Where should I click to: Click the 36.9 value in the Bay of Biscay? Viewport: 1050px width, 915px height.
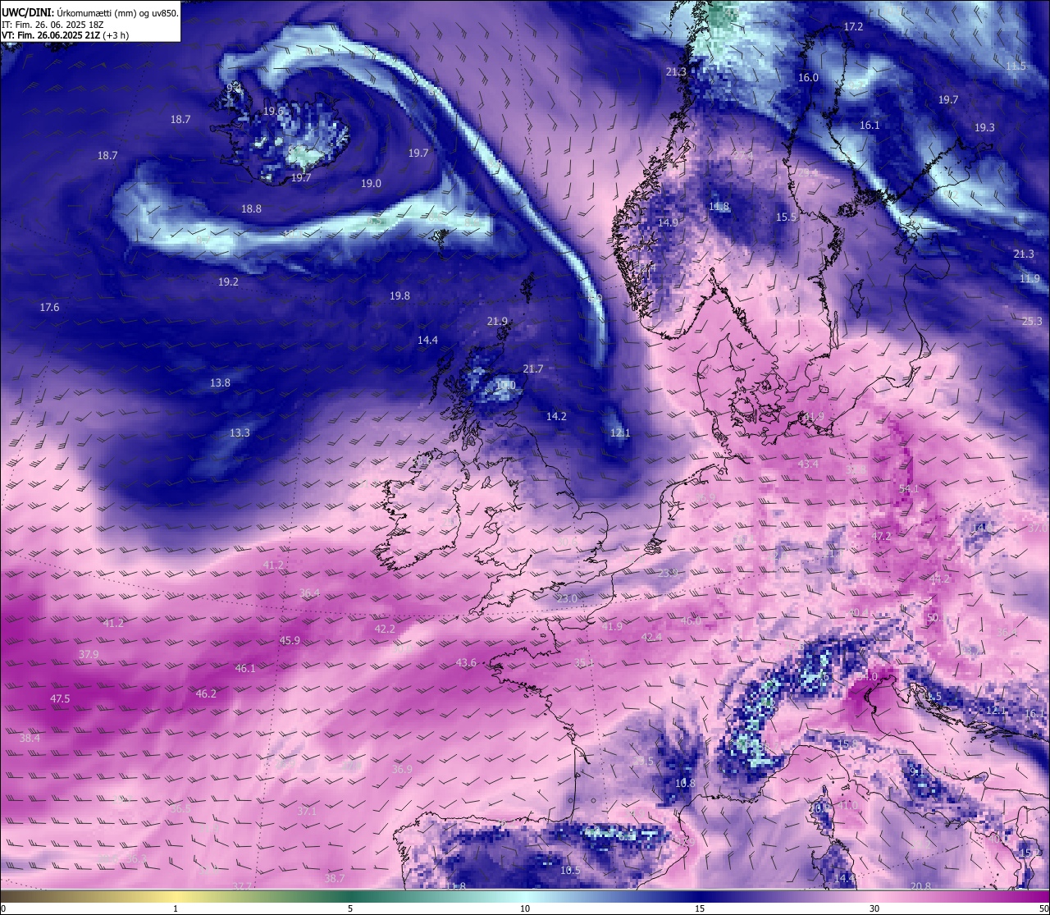click(402, 769)
